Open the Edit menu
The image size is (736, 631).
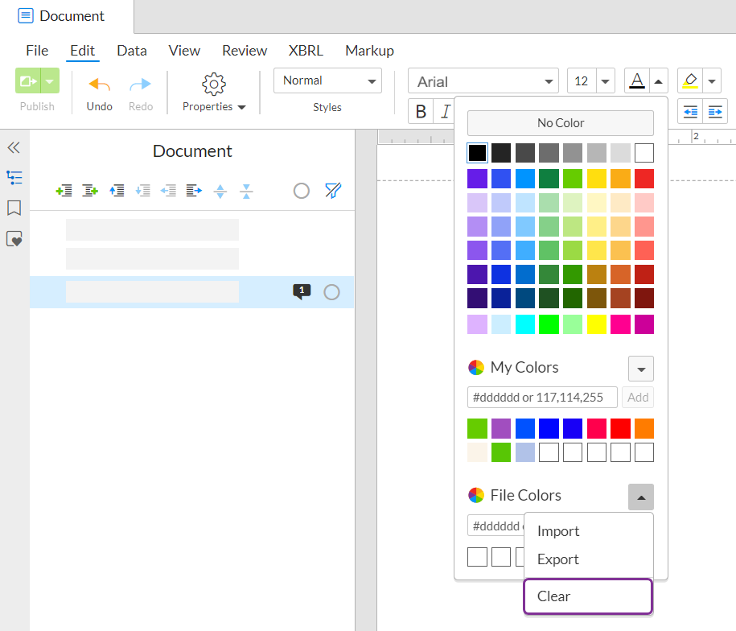tap(83, 51)
